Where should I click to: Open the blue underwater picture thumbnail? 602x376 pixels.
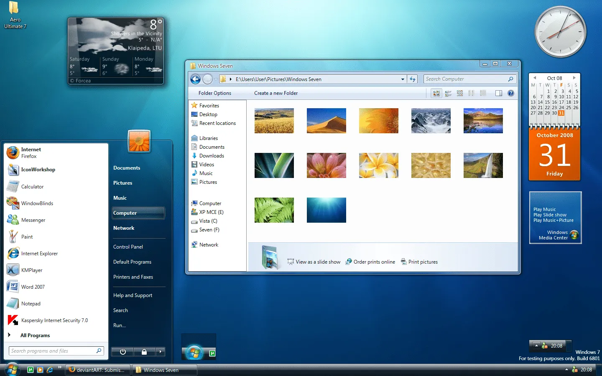(x=326, y=210)
